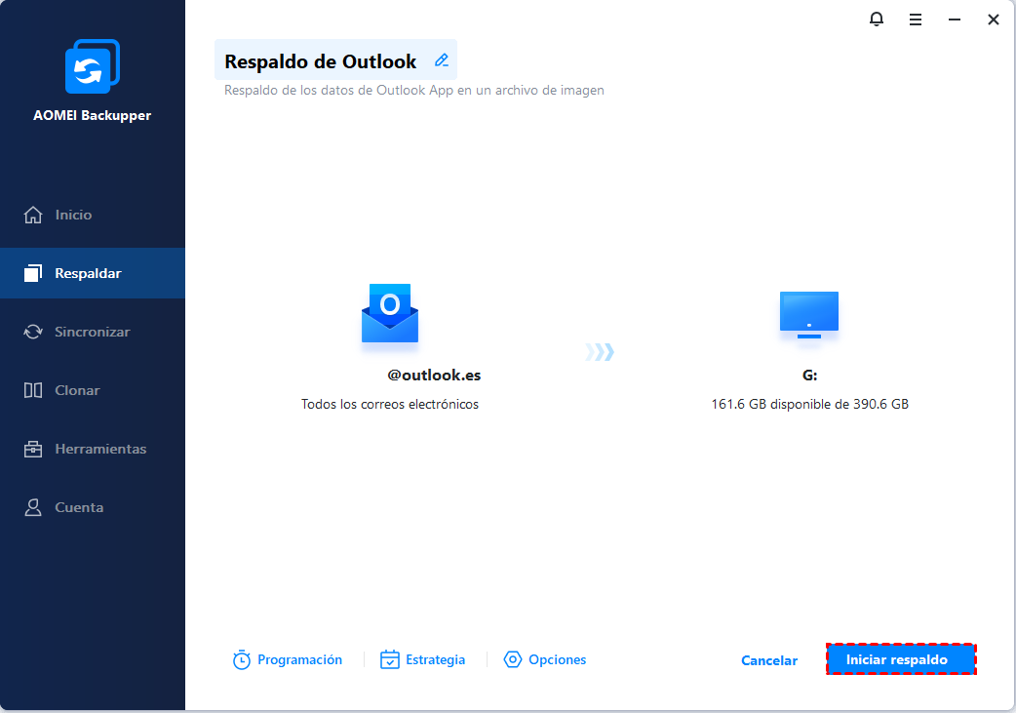The height and width of the screenshot is (713, 1016).
Task: Click the Programación clock icon
Action: 242,660
